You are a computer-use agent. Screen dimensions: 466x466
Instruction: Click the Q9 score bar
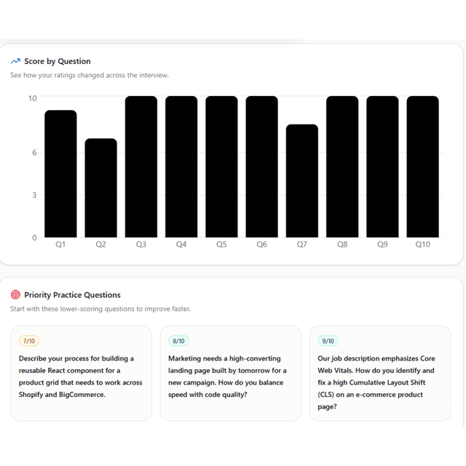[382, 167]
